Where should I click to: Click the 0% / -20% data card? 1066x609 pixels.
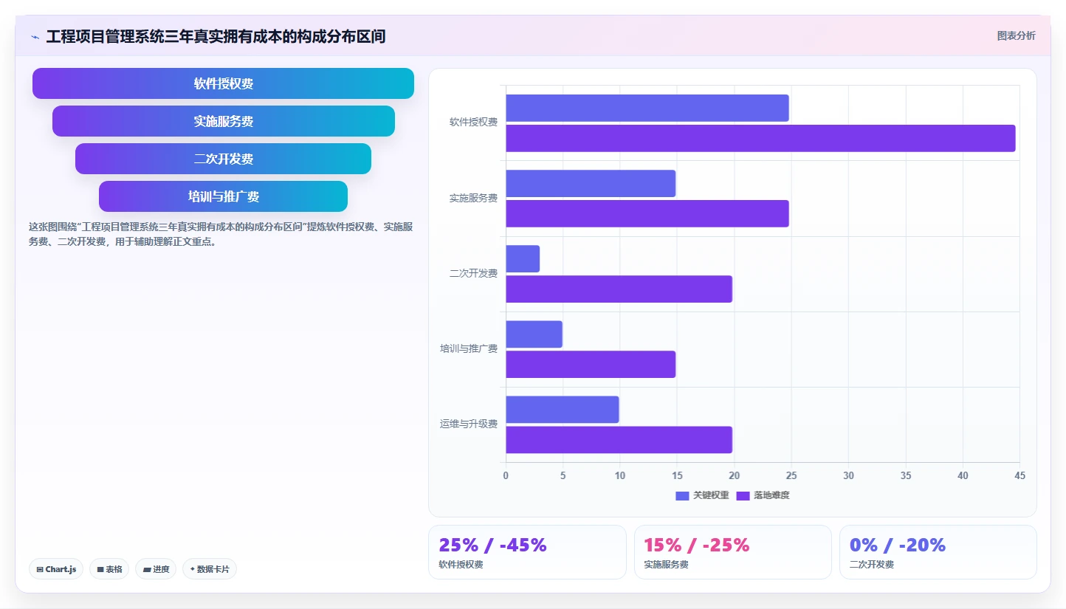pos(938,552)
